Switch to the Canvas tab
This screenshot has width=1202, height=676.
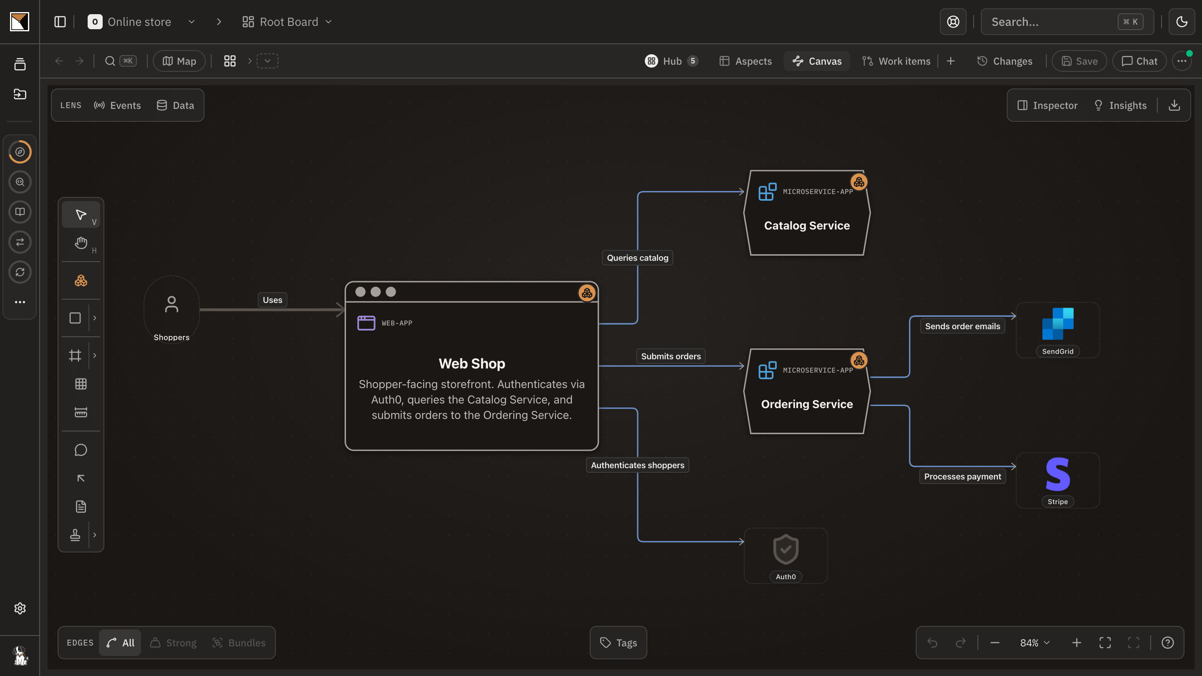coord(817,61)
